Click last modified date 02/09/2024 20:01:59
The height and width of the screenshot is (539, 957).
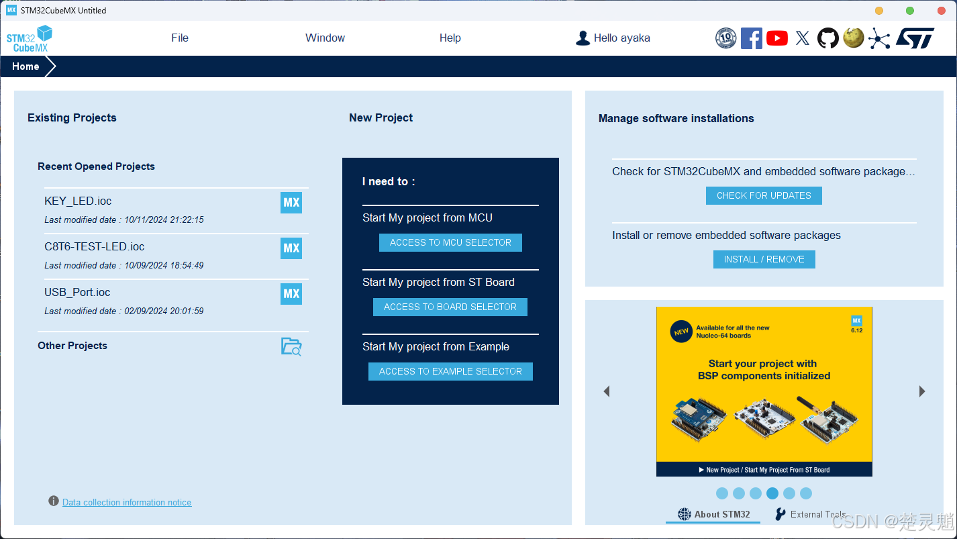pyautogui.click(x=124, y=311)
